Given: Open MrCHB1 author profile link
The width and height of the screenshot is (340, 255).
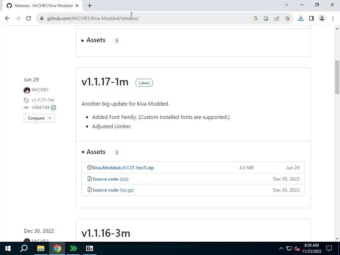Looking at the screenshot, I should click(40, 90).
